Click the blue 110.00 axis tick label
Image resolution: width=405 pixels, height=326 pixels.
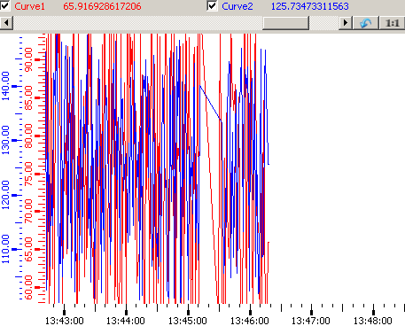point(5,249)
